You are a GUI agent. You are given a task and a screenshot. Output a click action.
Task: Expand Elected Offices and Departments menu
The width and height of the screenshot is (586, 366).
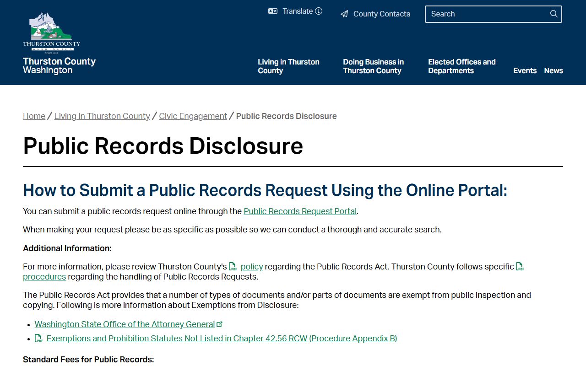461,66
